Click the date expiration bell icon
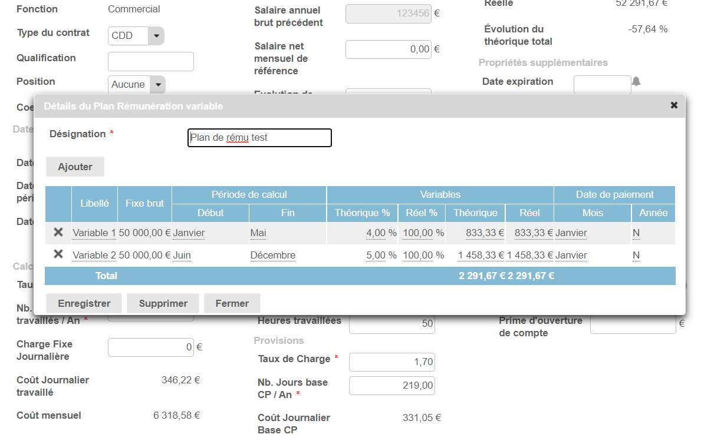Image resolution: width=701 pixels, height=444 pixels. tap(636, 82)
